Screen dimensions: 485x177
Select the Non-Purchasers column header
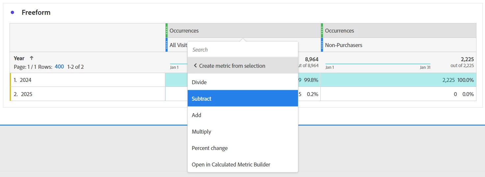[343, 45]
